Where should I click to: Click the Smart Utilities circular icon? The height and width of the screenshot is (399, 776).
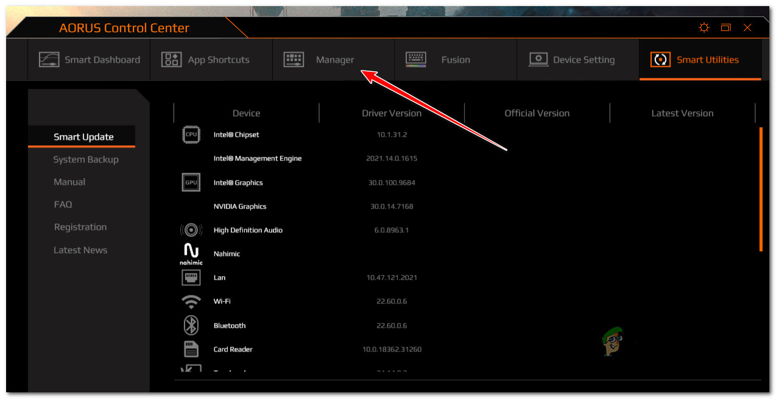[660, 60]
